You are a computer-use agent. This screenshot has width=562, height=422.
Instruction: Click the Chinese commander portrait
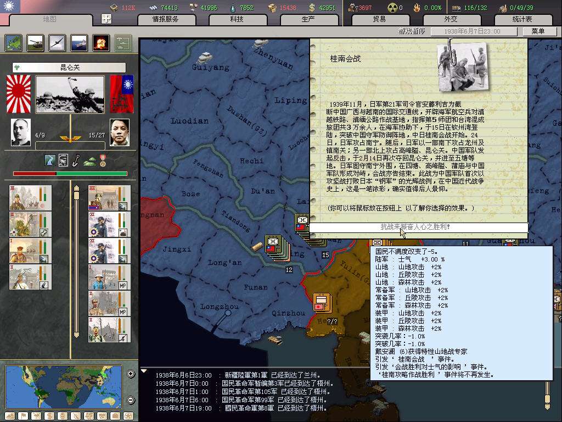point(120,132)
